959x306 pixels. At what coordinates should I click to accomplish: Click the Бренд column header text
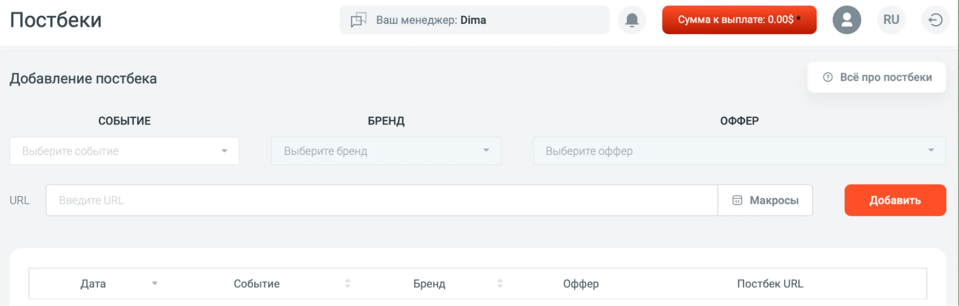point(429,284)
